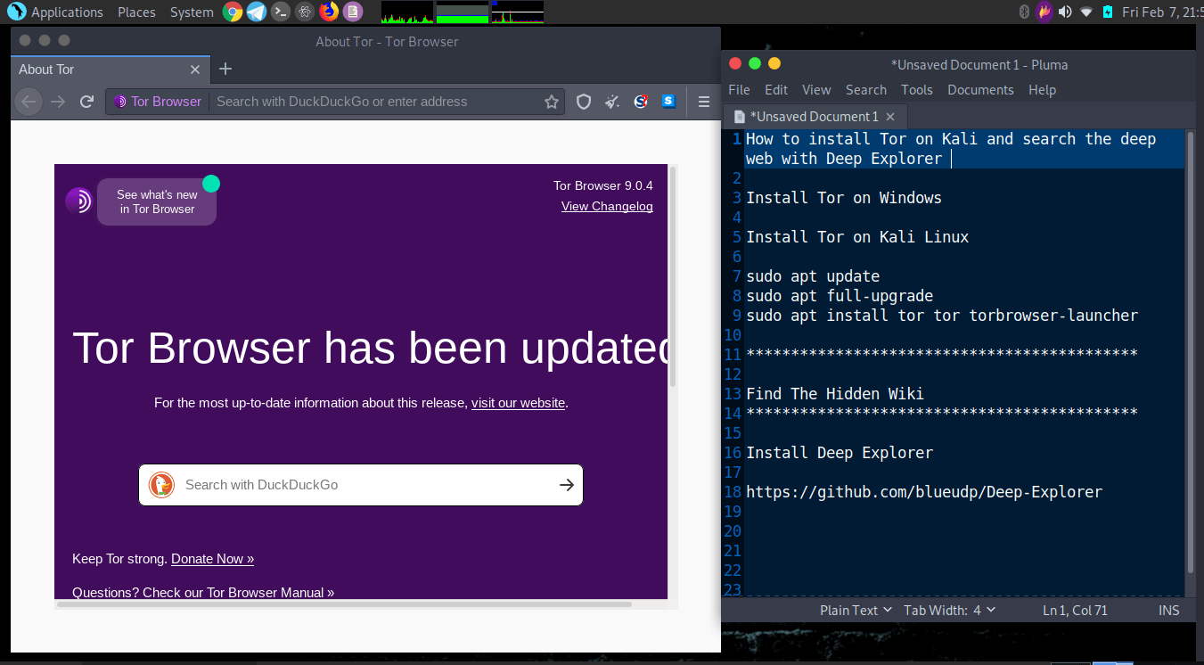Open the Plain Text syntax dropdown
This screenshot has width=1204, height=665.
tap(856, 611)
